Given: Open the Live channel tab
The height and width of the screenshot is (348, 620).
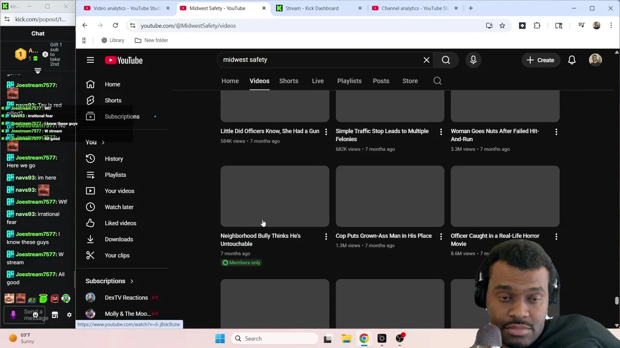Looking at the screenshot, I should (x=318, y=81).
